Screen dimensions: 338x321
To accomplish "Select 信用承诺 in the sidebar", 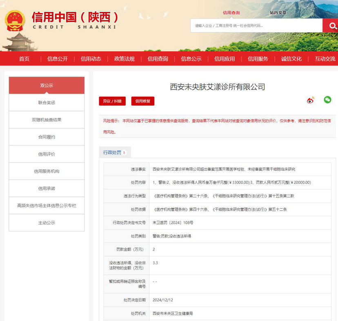I will click(x=47, y=188).
